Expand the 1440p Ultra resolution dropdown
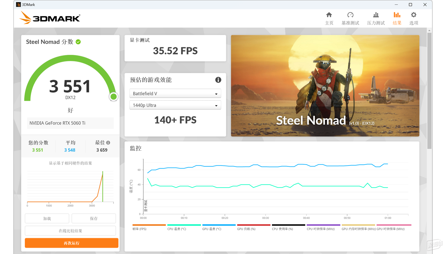Screen dimensions: 446x254 [175, 105]
